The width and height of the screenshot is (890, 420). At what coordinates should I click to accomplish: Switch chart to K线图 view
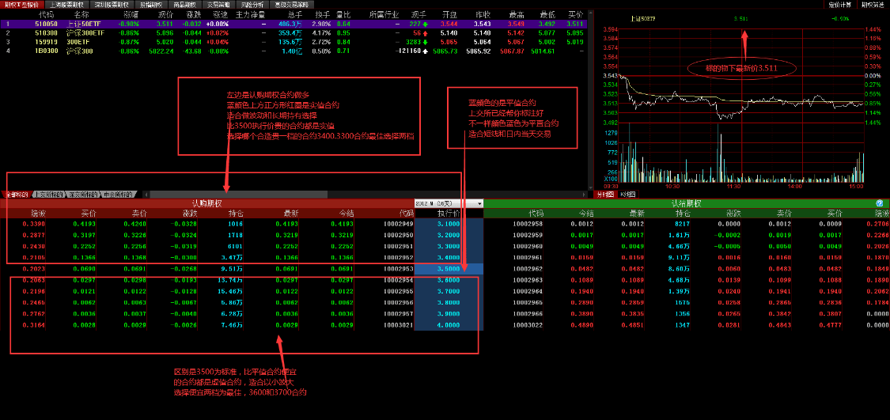pos(627,194)
